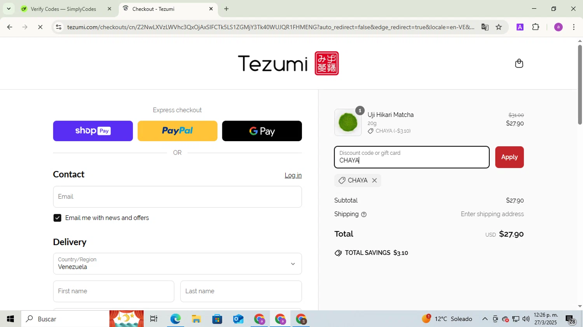The width and height of the screenshot is (583, 327).
Task: Expand the Country/Region dropdown
Action: (x=177, y=264)
